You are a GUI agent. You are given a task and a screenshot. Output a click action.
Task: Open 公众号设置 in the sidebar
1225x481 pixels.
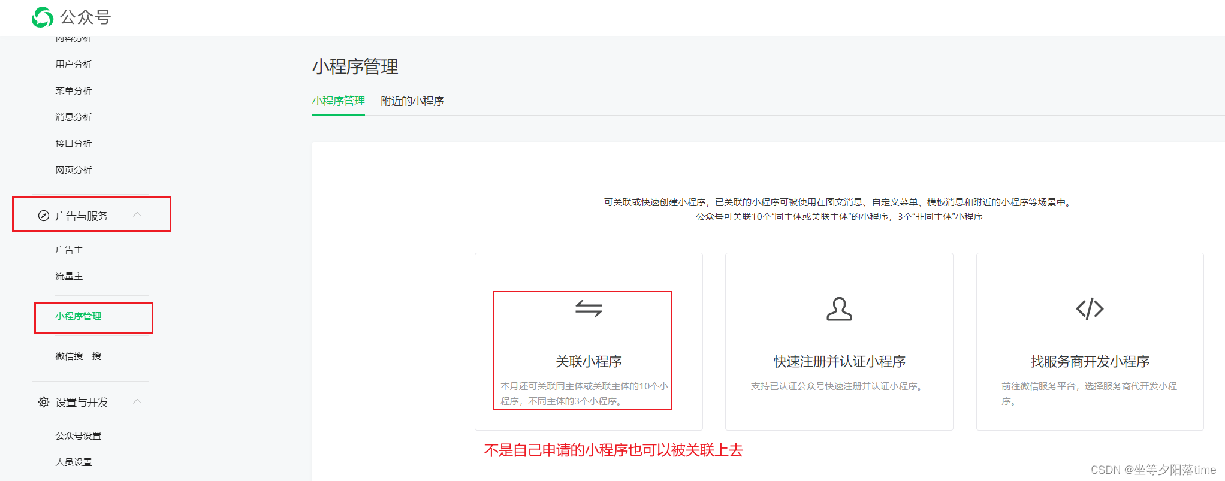coord(79,435)
